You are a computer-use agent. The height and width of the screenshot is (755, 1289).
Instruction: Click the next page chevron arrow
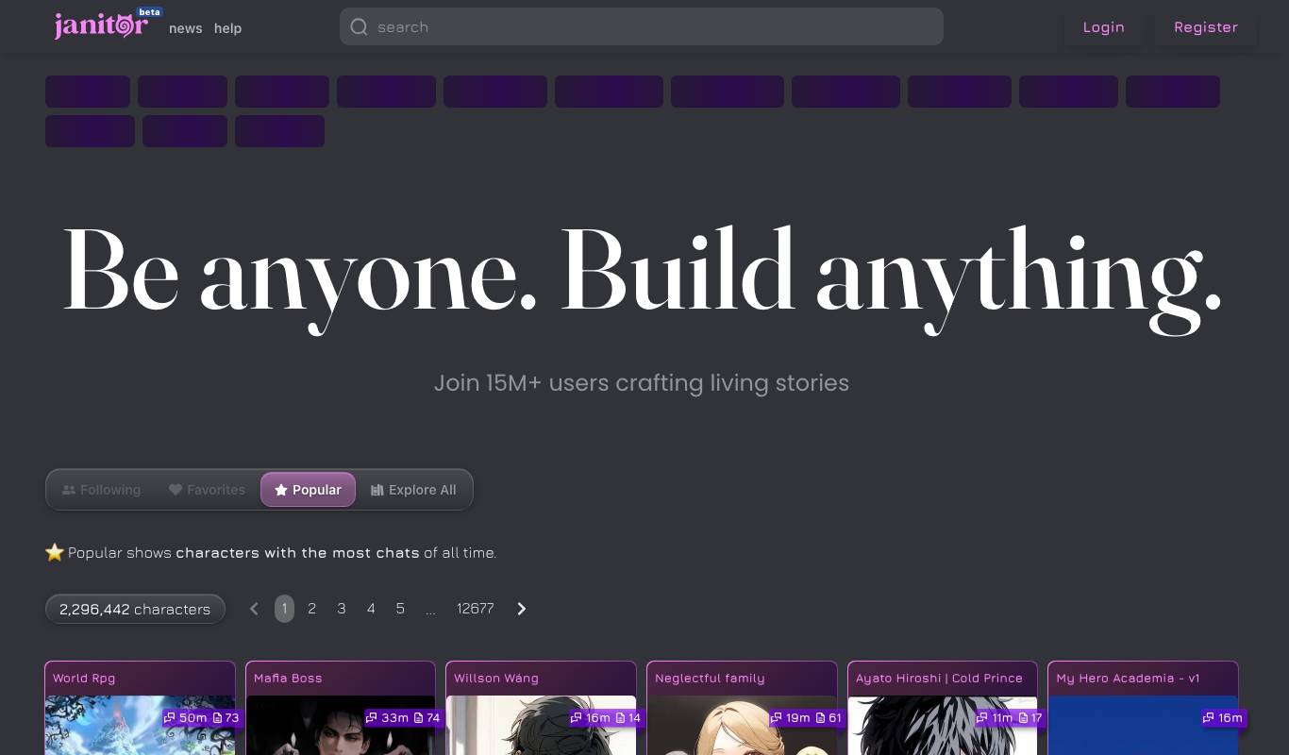[x=522, y=609]
